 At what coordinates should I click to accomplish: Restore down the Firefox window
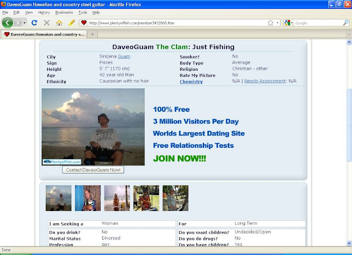[340, 4]
